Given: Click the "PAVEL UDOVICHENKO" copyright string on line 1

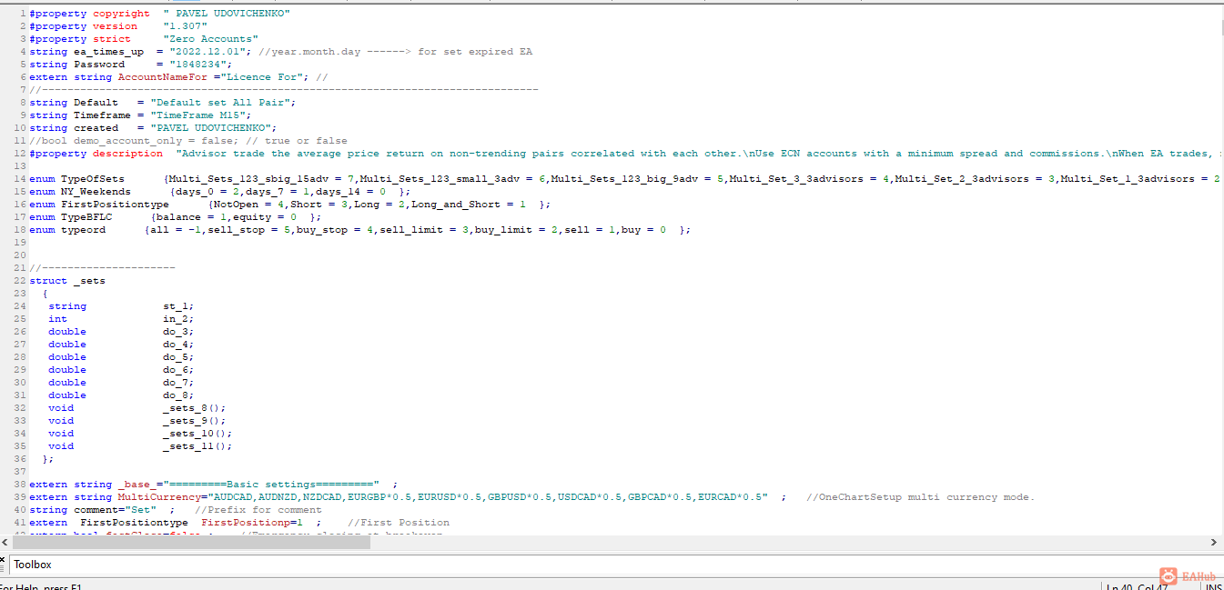Looking at the screenshot, I should pos(228,14).
